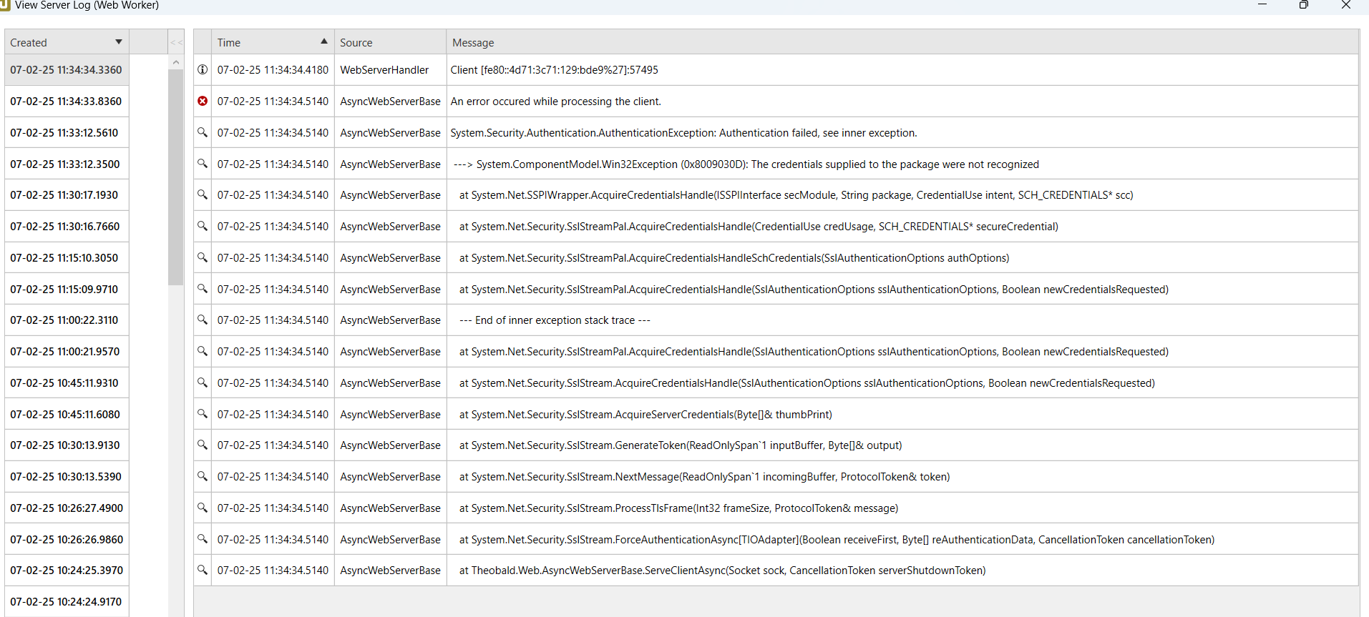Click the info icon beside WebServerHandler row
The height and width of the screenshot is (617, 1369).
[x=203, y=70]
